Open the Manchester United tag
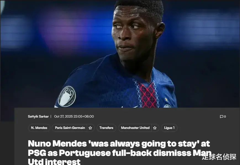240x165 pixels. pyautogui.click(x=135, y=128)
